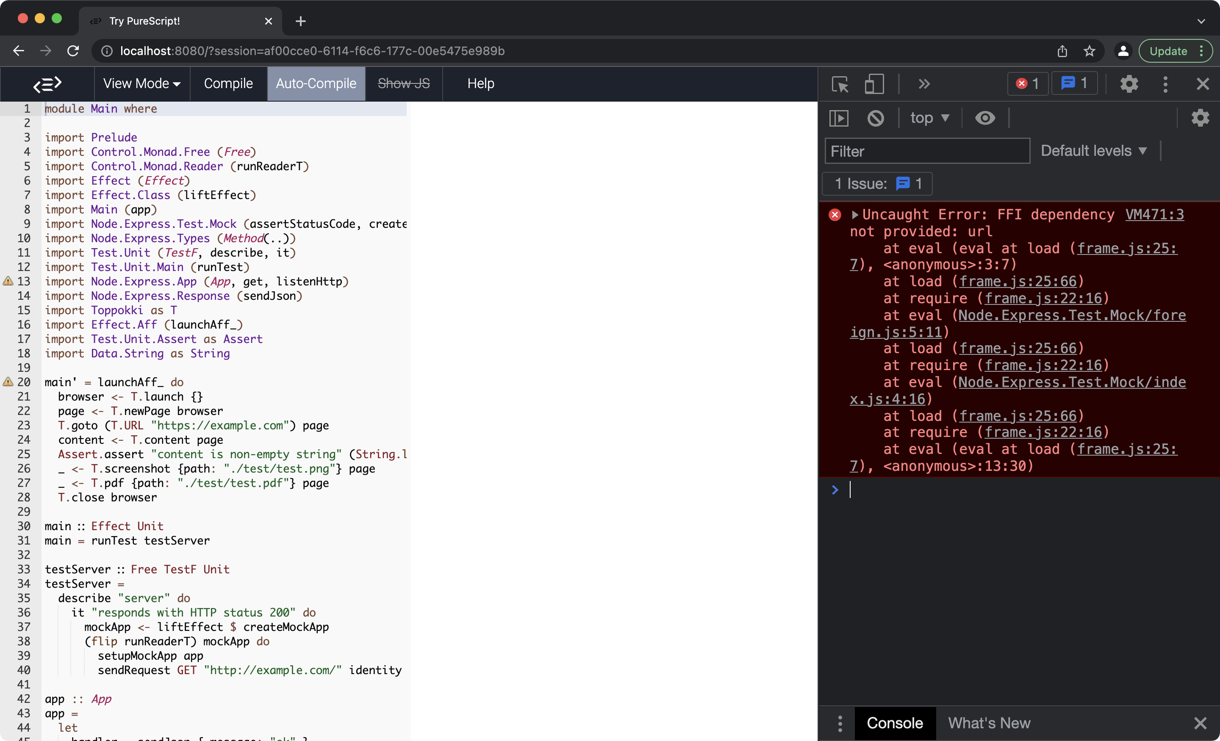The image size is (1220, 741).
Task: Select the Try PureScript! browser tab
Action: coord(181,21)
